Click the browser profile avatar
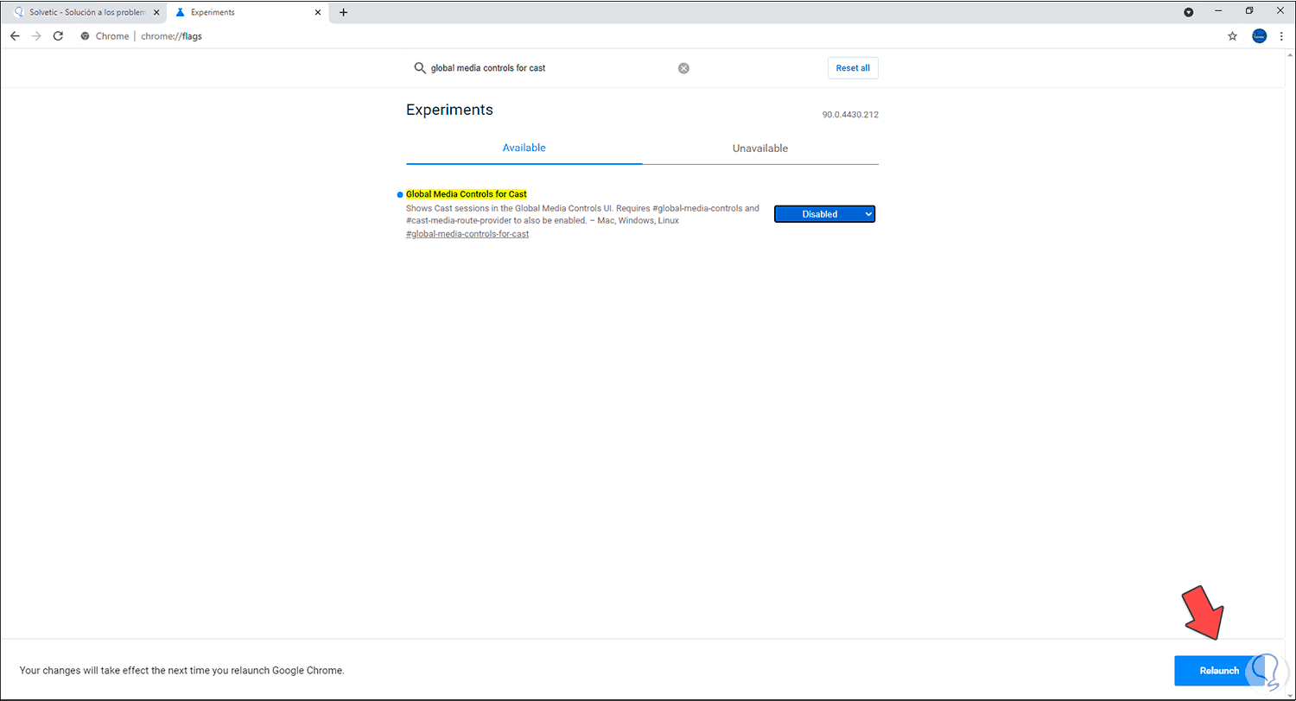 tap(1259, 35)
